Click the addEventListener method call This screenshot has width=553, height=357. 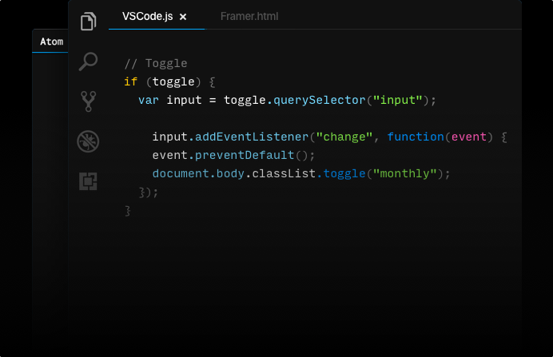coord(251,137)
